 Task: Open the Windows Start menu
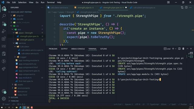[2, 107]
